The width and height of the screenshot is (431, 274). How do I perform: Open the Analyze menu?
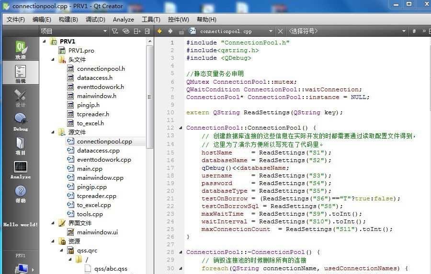click(124, 20)
